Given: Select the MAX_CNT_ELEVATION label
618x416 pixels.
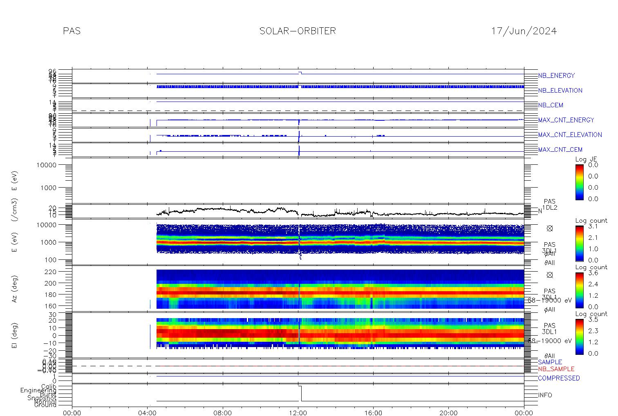Looking at the screenshot, I should point(570,135).
